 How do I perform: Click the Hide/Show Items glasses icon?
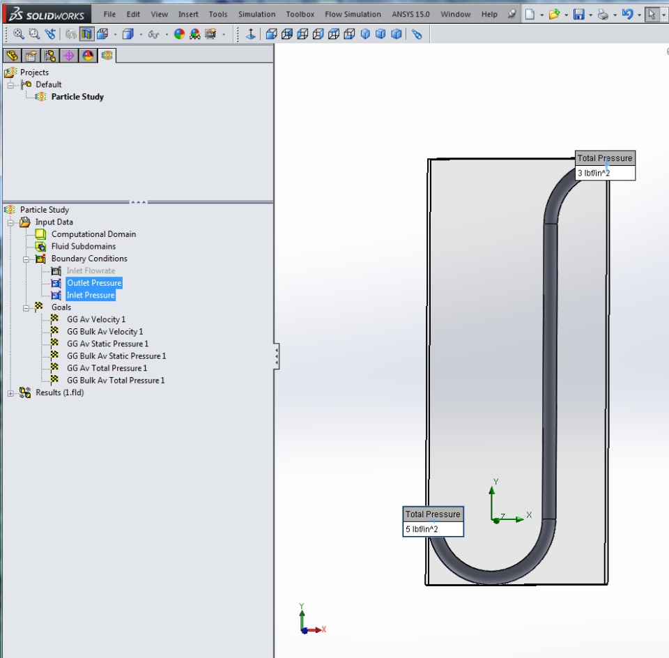153,34
